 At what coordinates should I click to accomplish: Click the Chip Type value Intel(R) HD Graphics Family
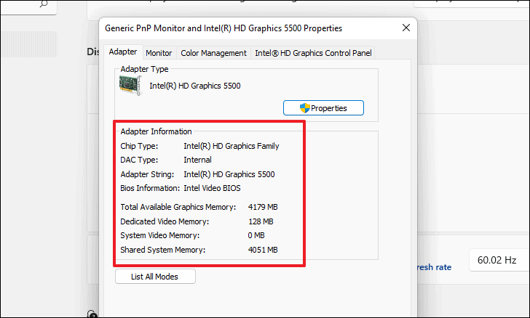point(232,146)
